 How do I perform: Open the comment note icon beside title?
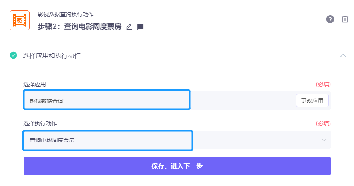[140, 27]
